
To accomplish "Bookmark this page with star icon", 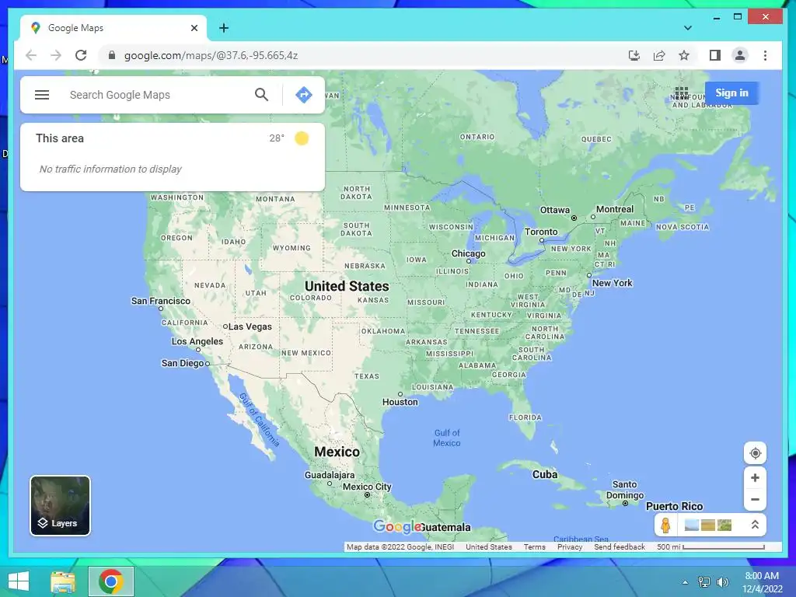I will point(684,55).
